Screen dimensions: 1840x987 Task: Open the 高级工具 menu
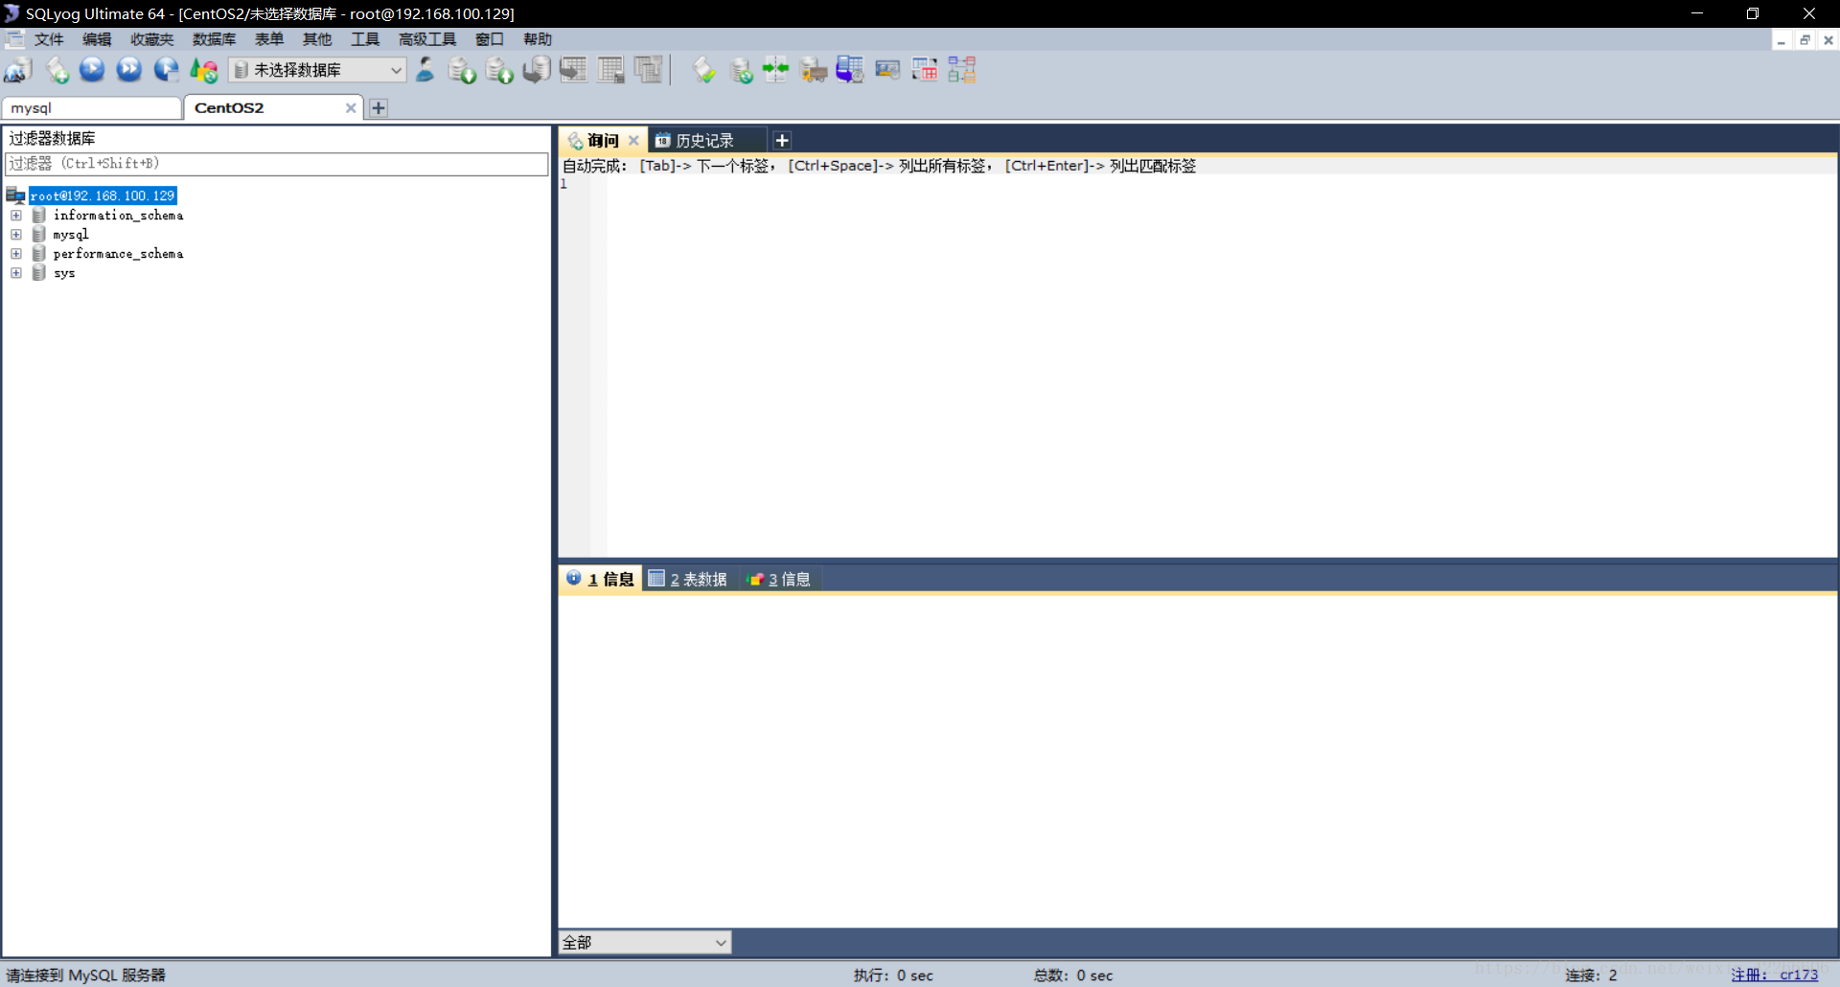click(427, 39)
